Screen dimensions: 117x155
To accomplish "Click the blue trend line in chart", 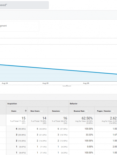I will pos(58,69).
